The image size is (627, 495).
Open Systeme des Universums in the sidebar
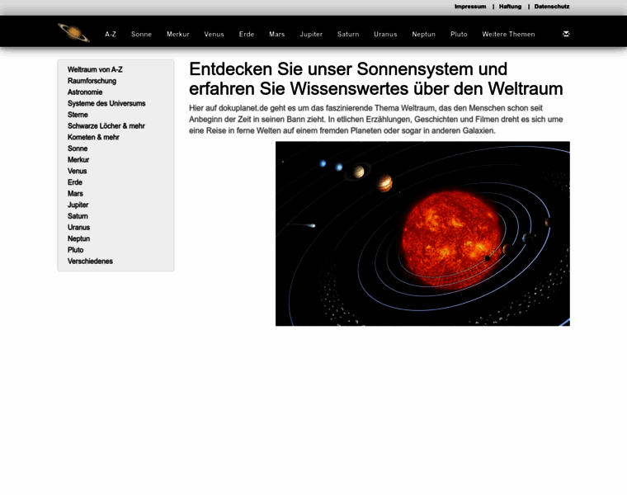106,103
